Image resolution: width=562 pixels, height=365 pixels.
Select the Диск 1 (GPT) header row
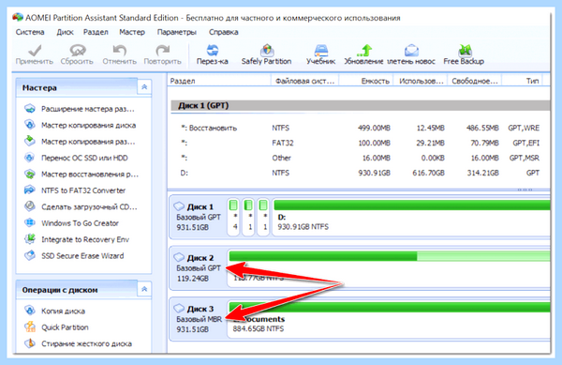pyautogui.click(x=361, y=105)
